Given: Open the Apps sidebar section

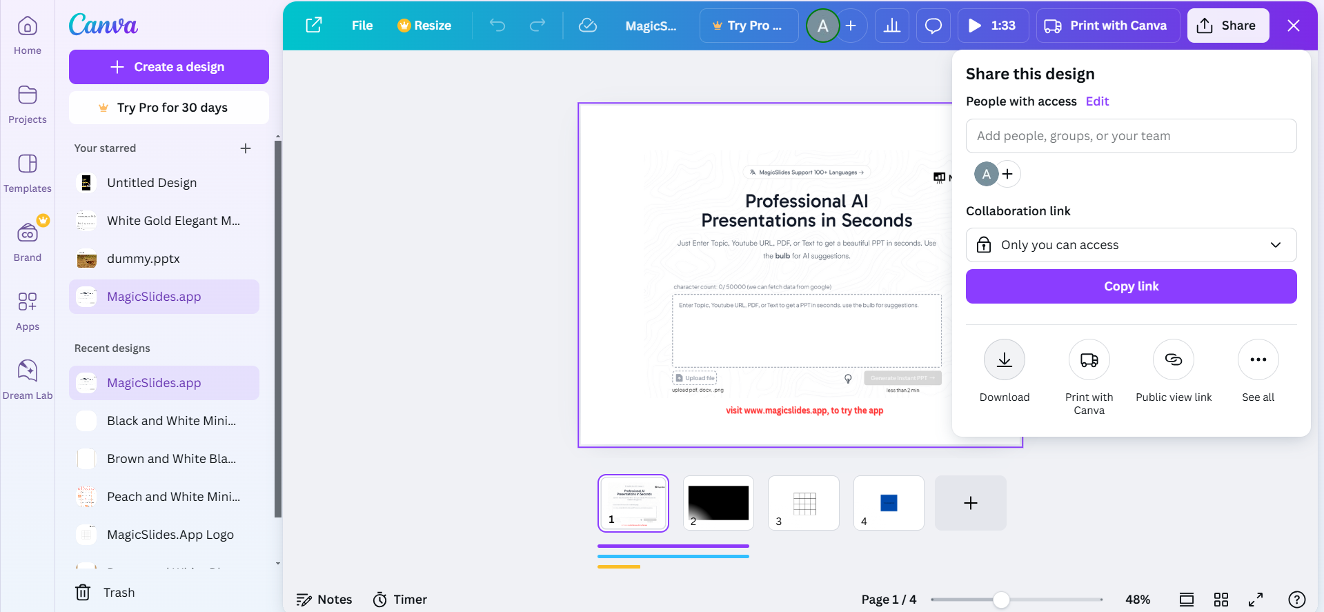Looking at the screenshot, I should 28,312.
